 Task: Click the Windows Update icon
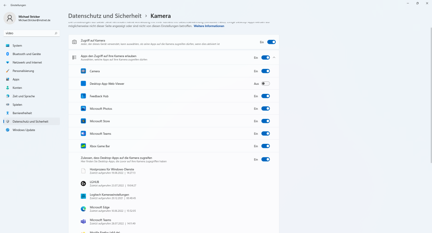pyautogui.click(x=7, y=130)
